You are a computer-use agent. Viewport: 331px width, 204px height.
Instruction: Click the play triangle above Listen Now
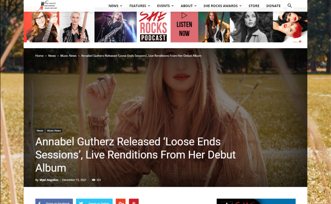tap(184, 15)
